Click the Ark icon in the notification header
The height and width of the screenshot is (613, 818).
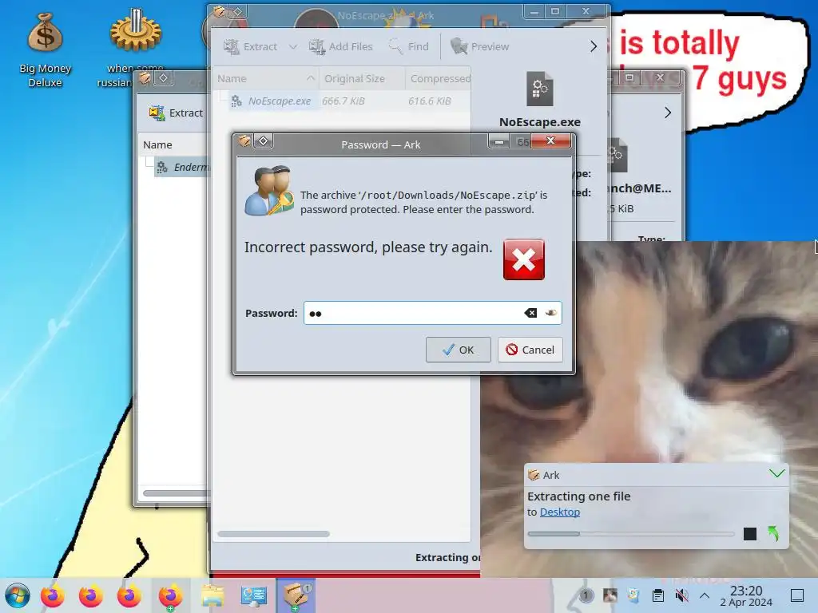[534, 475]
